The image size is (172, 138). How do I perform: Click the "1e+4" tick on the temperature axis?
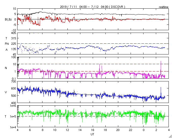(x=13, y=127)
